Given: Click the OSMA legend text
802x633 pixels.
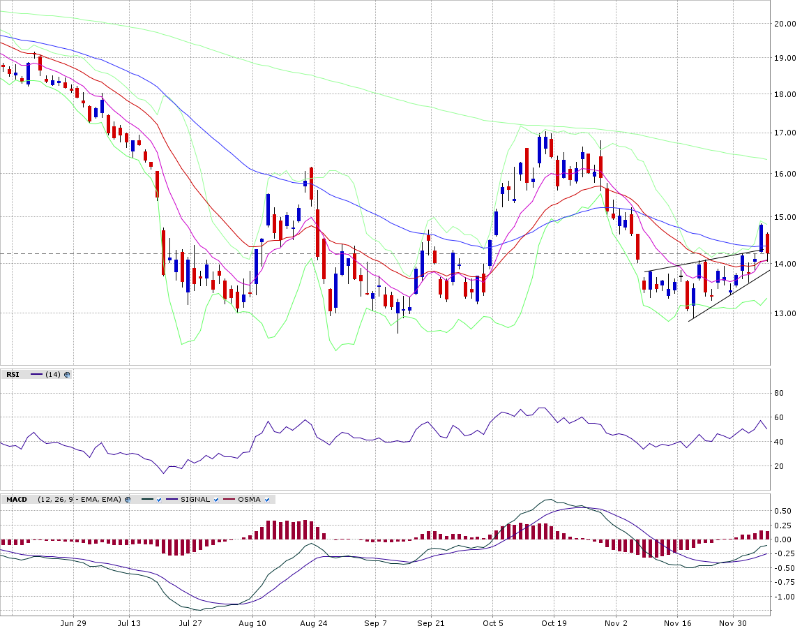Looking at the screenshot, I should (x=249, y=500).
